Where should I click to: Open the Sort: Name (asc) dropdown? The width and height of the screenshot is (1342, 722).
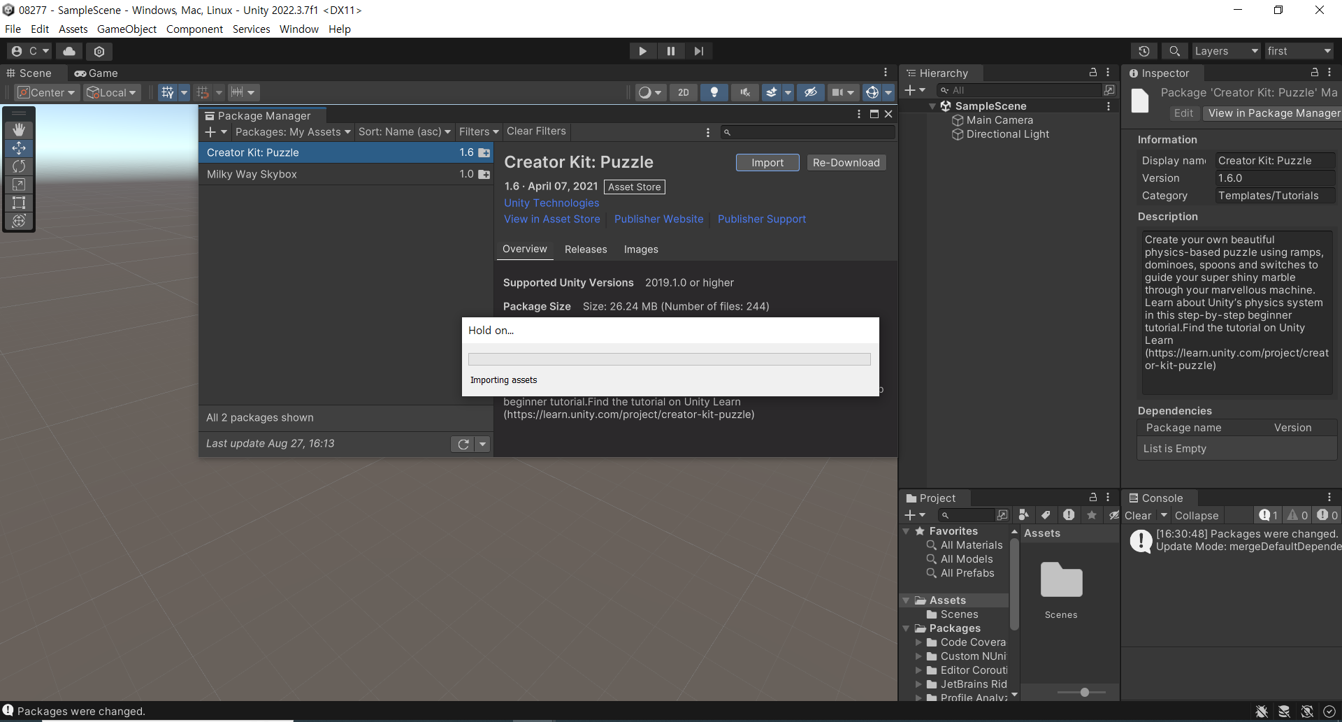405,131
